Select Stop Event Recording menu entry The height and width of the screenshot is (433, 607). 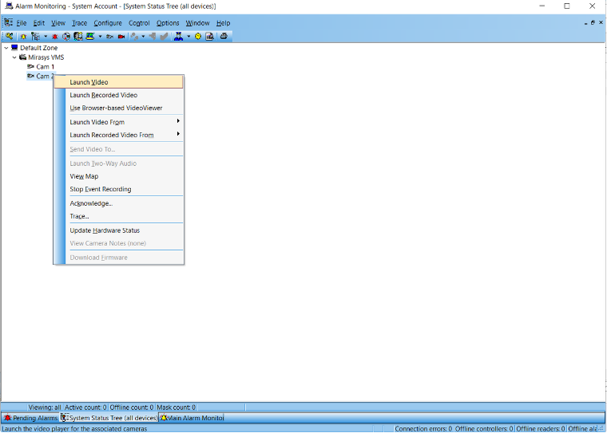[x=100, y=189]
